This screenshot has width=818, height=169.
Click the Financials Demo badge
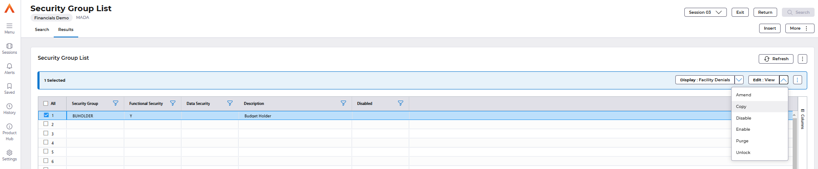pyautogui.click(x=52, y=18)
